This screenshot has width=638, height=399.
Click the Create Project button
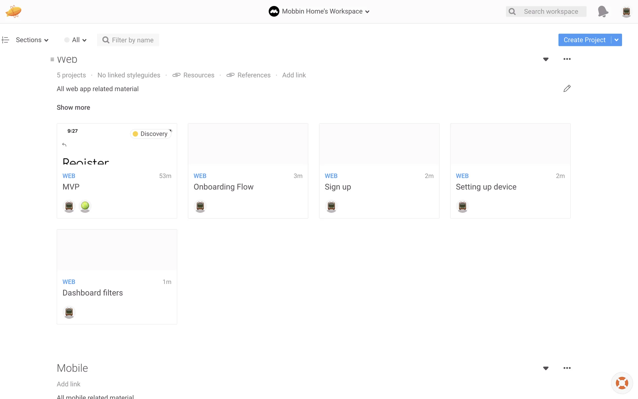coord(584,40)
